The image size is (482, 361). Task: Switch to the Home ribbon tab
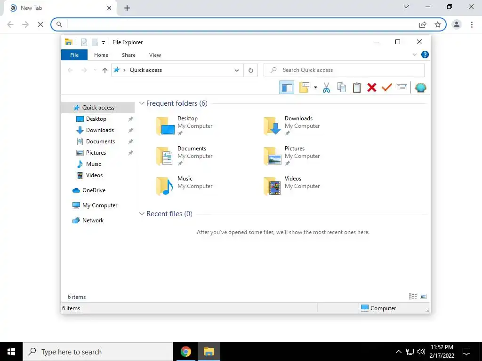101,55
